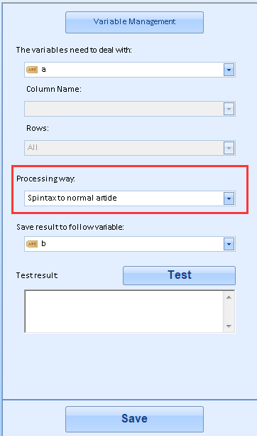Click the empty Column Name field
The image size is (257, 436).
tap(130, 109)
